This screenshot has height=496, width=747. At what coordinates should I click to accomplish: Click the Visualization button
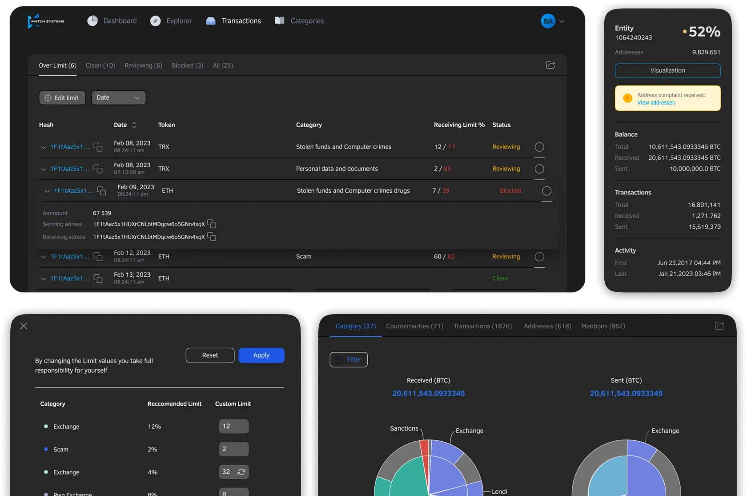coord(667,70)
